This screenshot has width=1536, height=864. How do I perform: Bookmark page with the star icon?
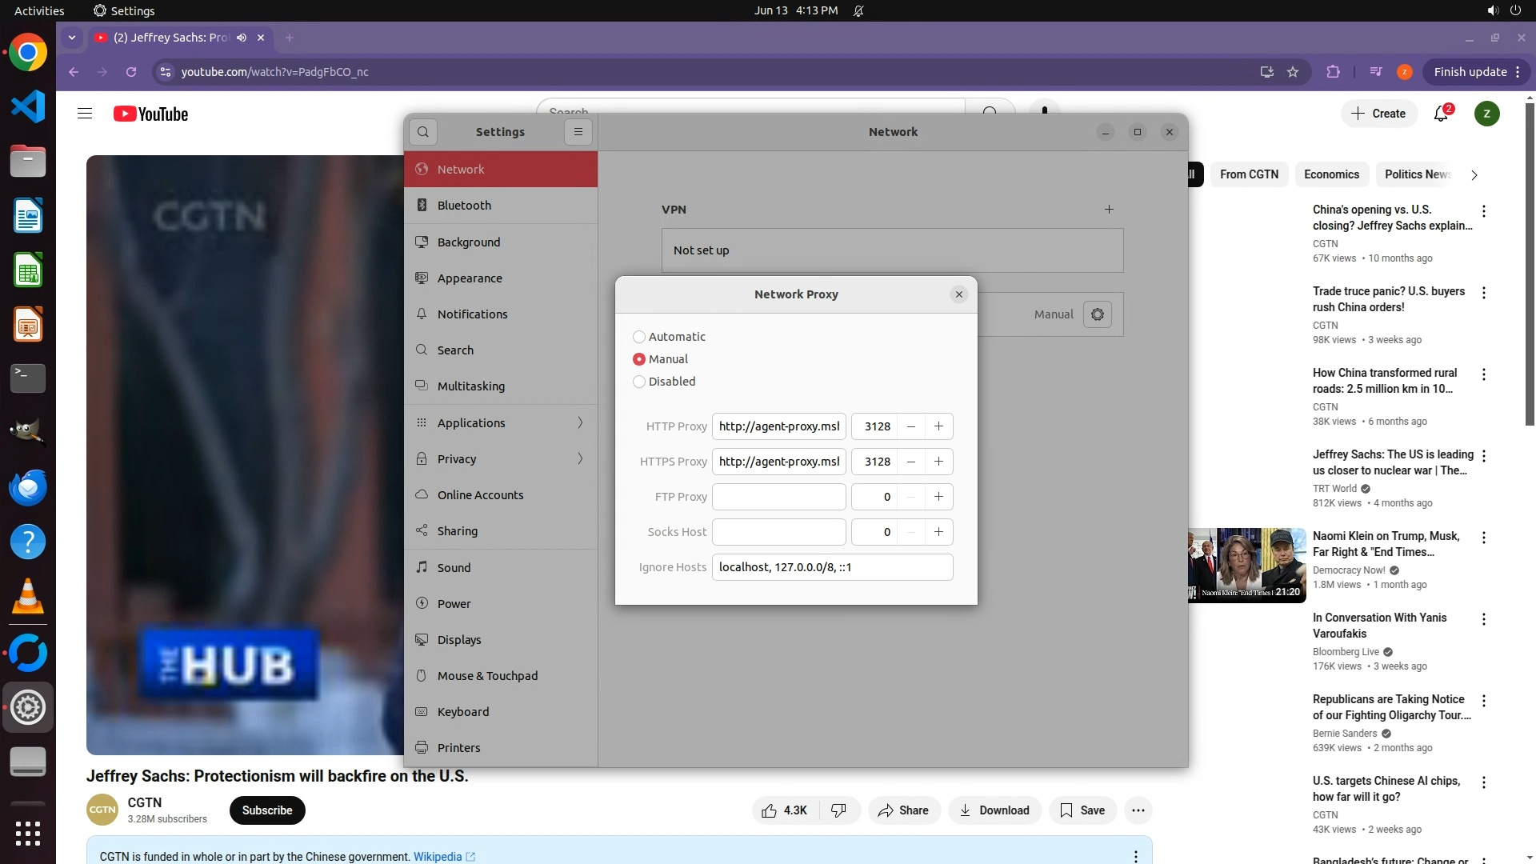1293,72
